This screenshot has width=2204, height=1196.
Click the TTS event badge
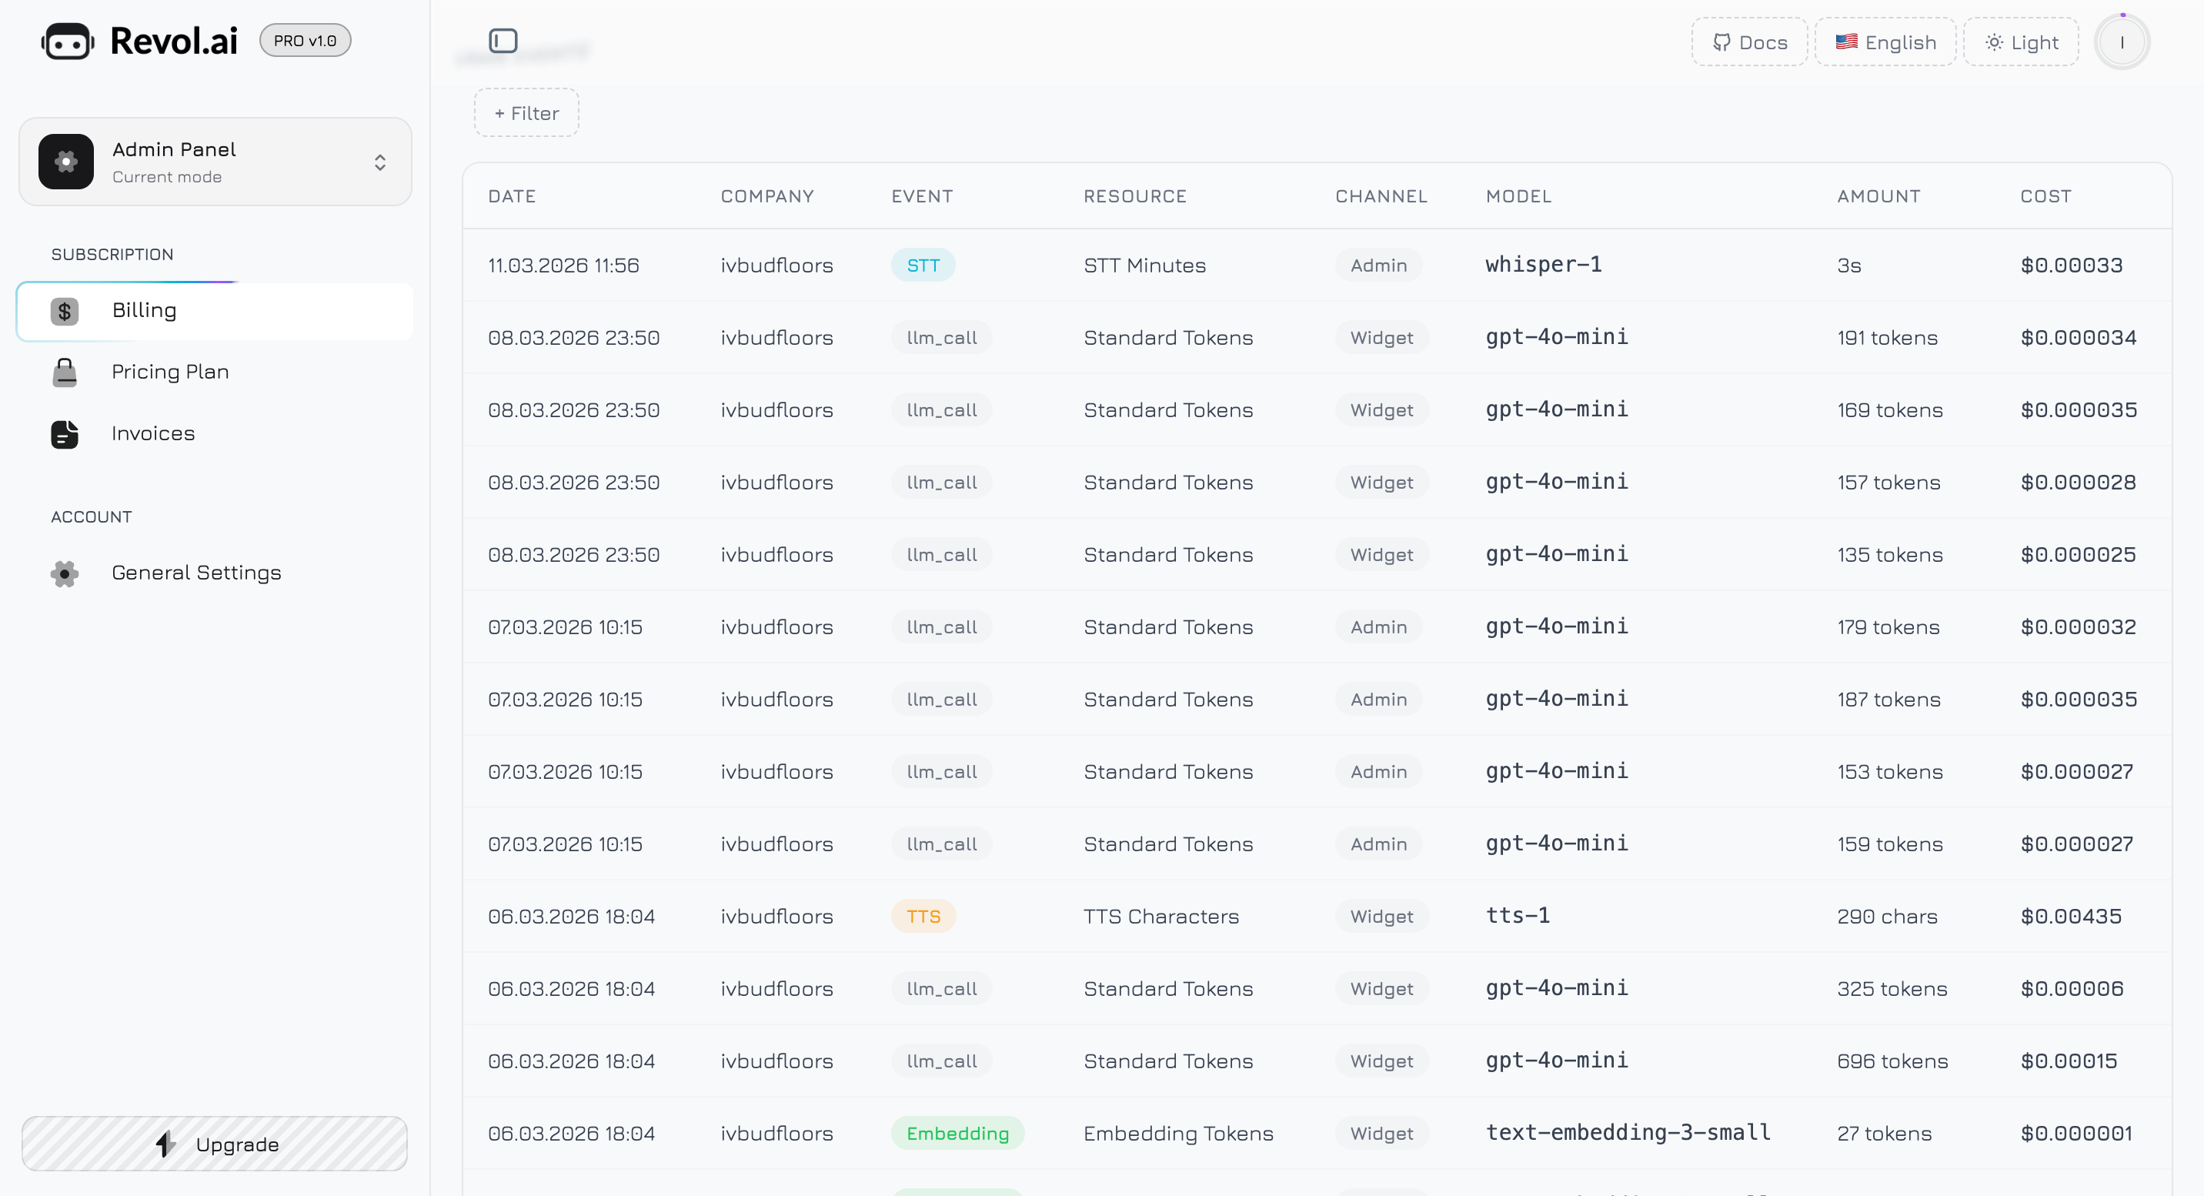pos(923,917)
